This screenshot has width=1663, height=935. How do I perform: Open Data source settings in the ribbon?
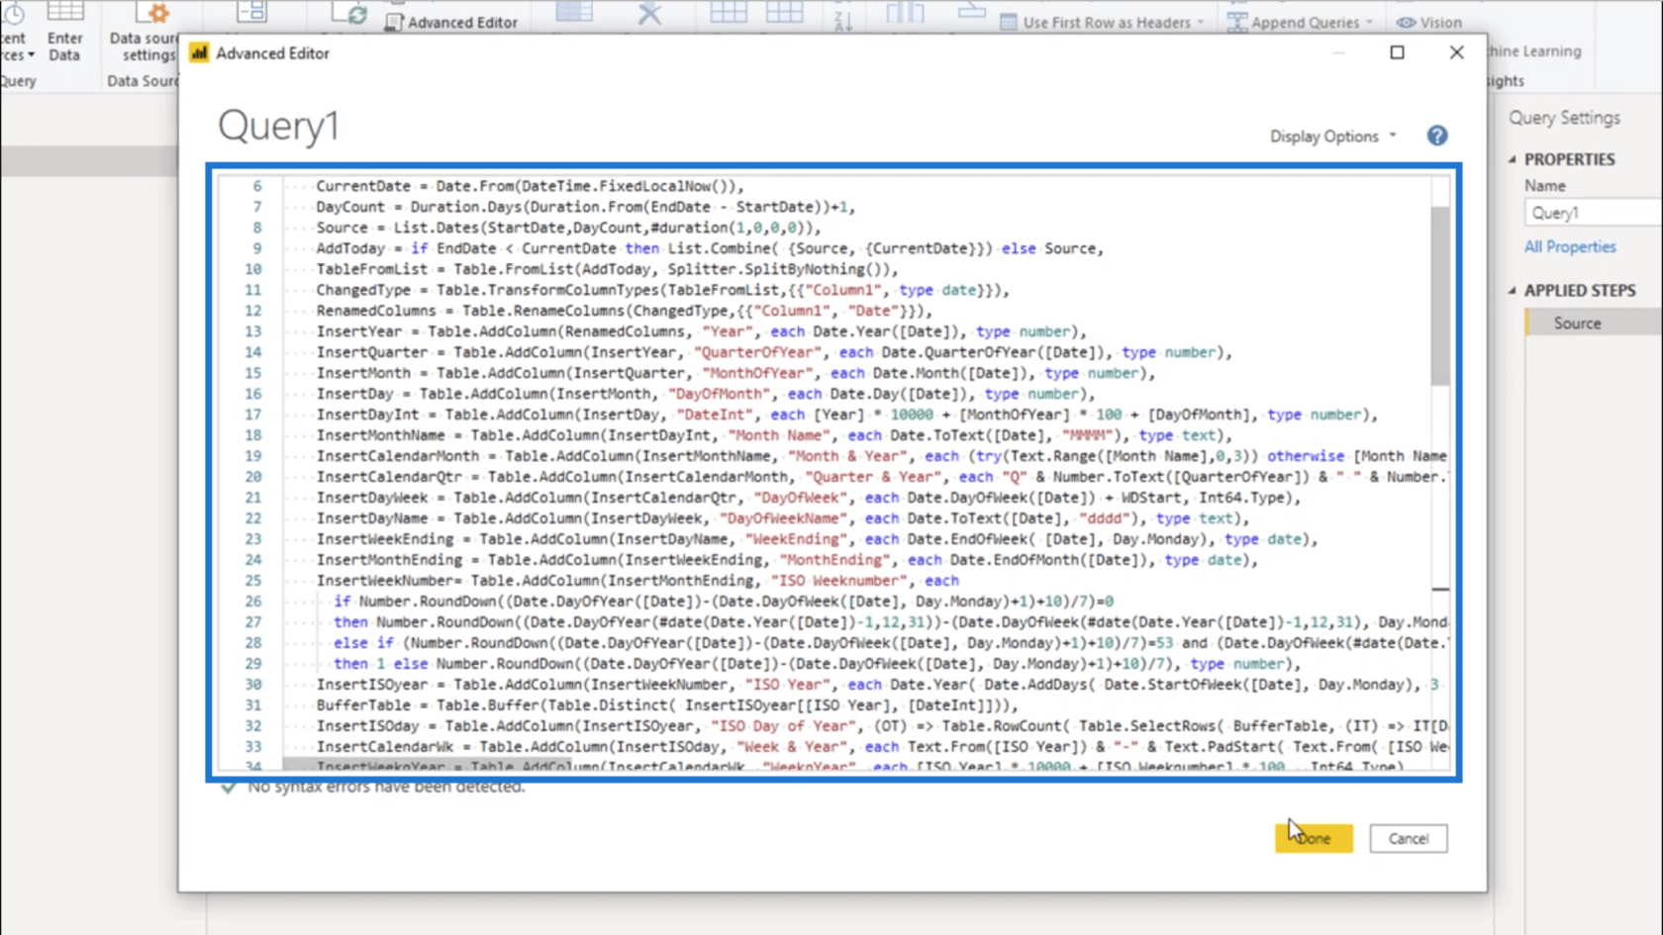[145, 33]
